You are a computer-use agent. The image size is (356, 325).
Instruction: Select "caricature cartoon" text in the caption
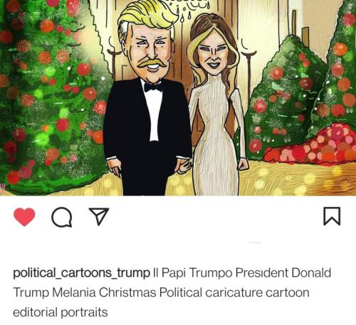point(257,292)
